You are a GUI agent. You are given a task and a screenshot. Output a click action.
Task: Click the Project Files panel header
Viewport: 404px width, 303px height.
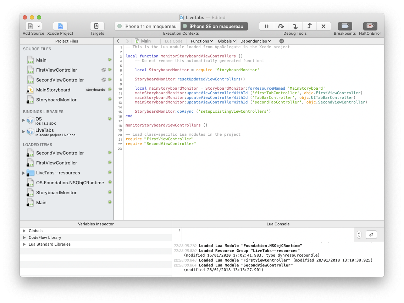(67, 41)
